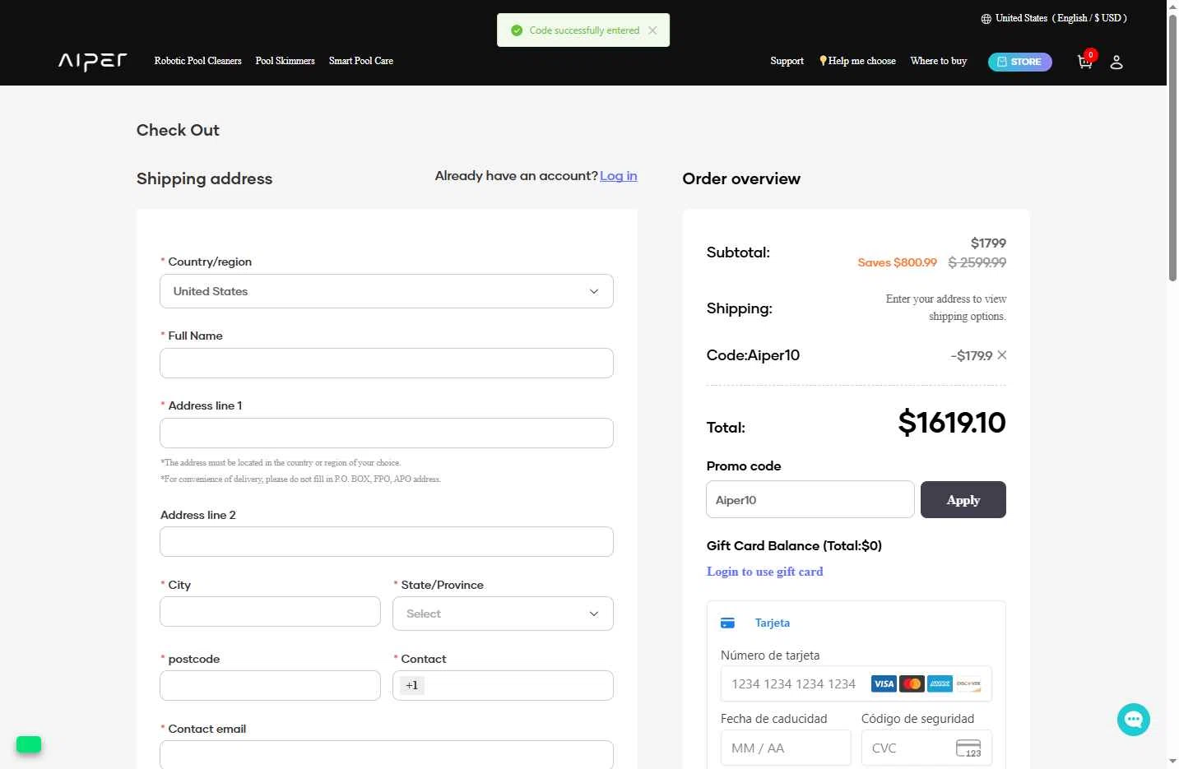Click the Discover card logo
The width and height of the screenshot is (1179, 769).
(968, 683)
